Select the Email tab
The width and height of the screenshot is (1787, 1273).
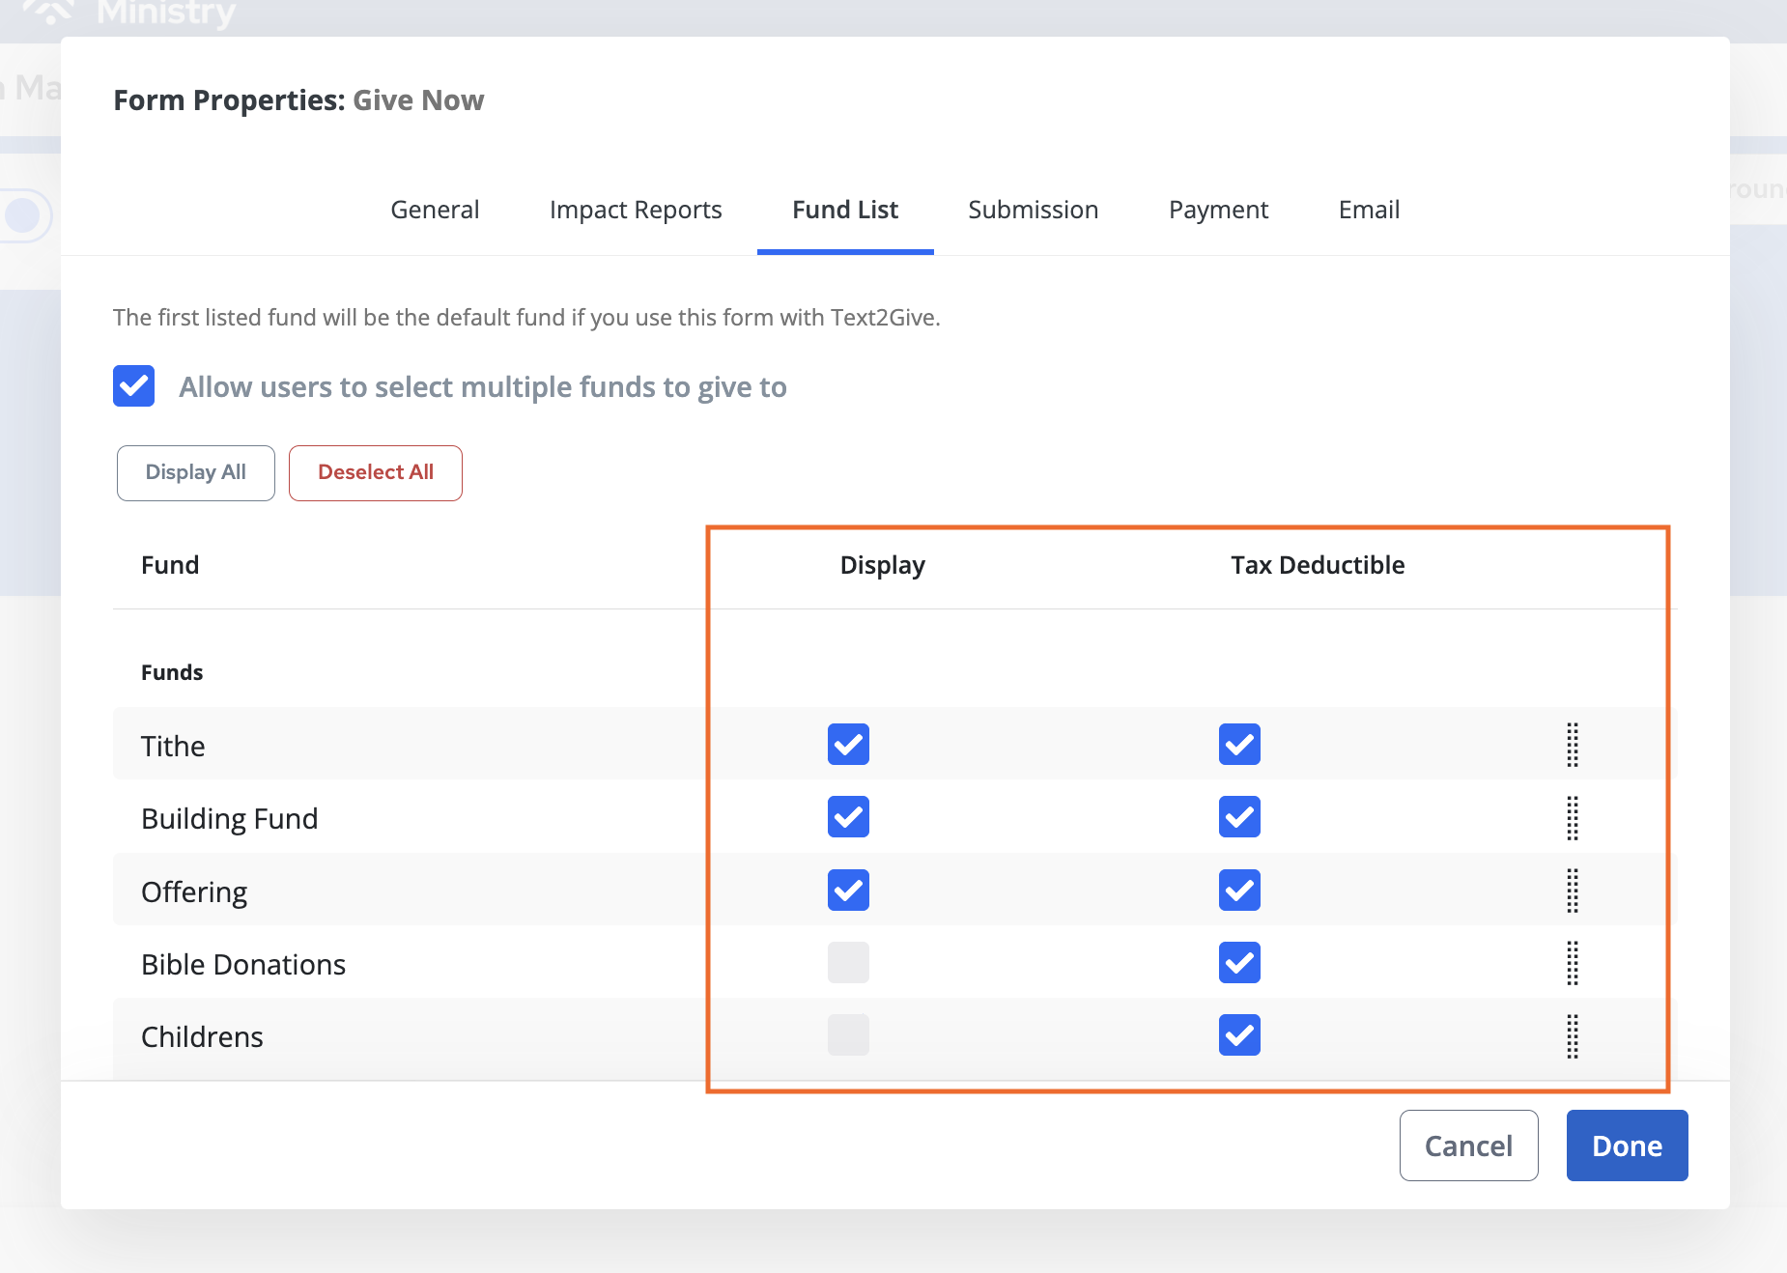(1369, 210)
